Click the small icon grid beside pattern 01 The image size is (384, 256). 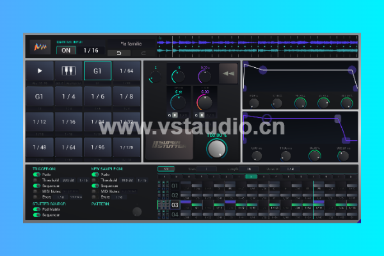click(163, 186)
